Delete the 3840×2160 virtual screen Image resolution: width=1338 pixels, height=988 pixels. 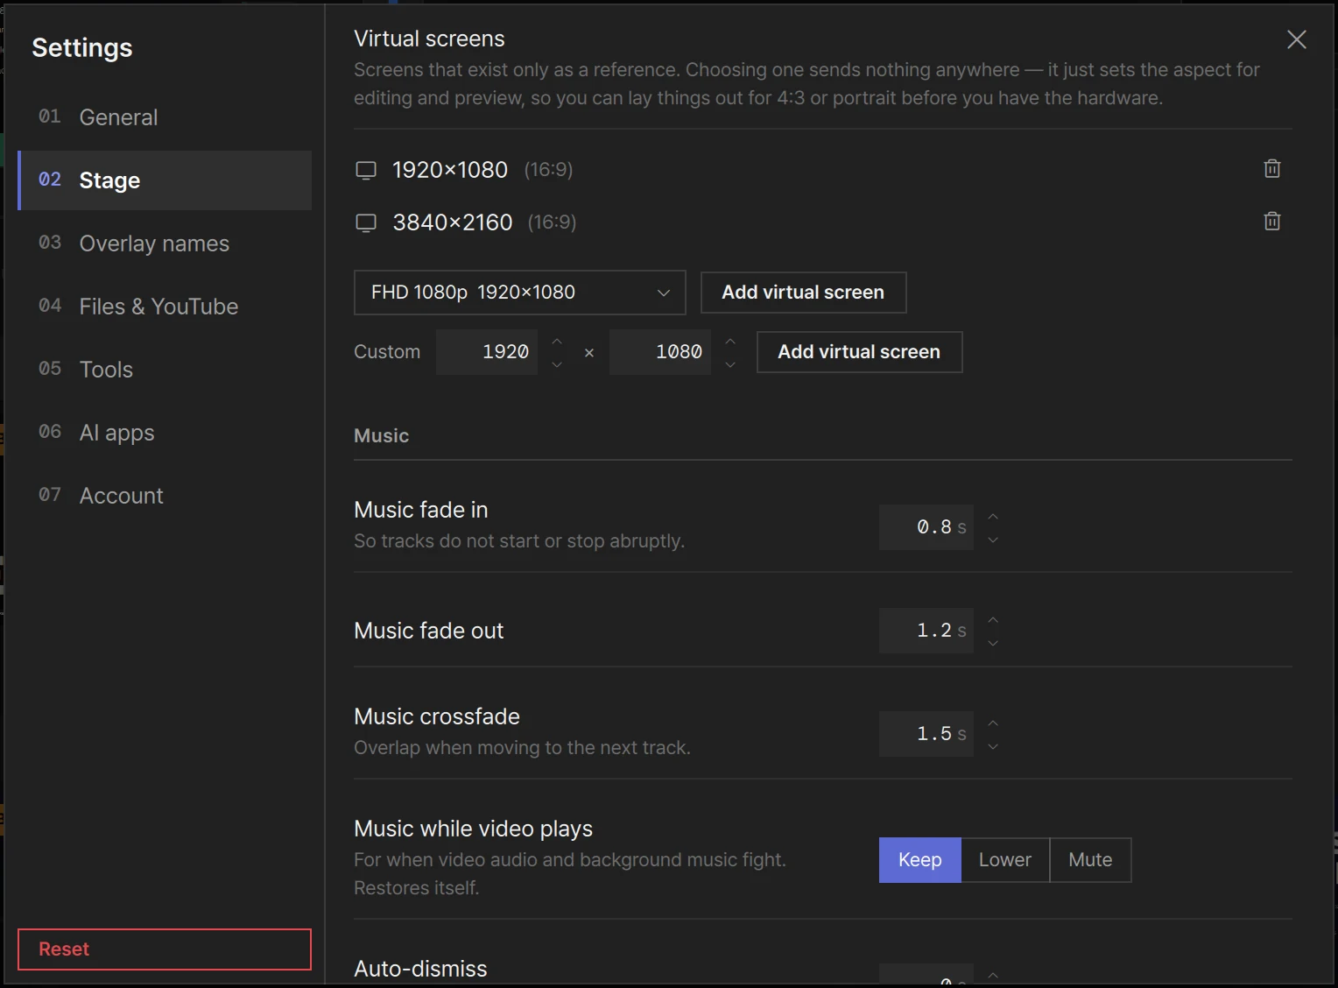[x=1272, y=221]
